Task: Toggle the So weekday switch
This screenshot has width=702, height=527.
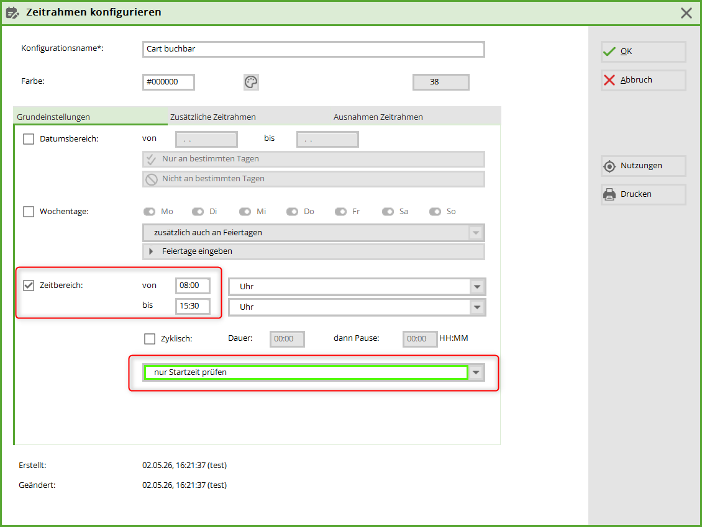Action: tap(435, 212)
